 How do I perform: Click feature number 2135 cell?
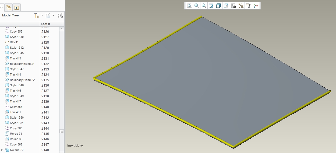(x=45, y=80)
